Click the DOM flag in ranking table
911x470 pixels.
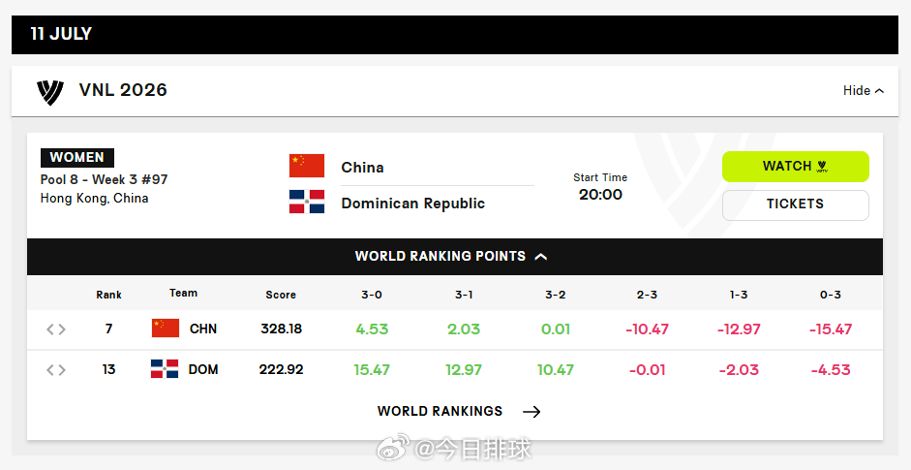click(165, 369)
